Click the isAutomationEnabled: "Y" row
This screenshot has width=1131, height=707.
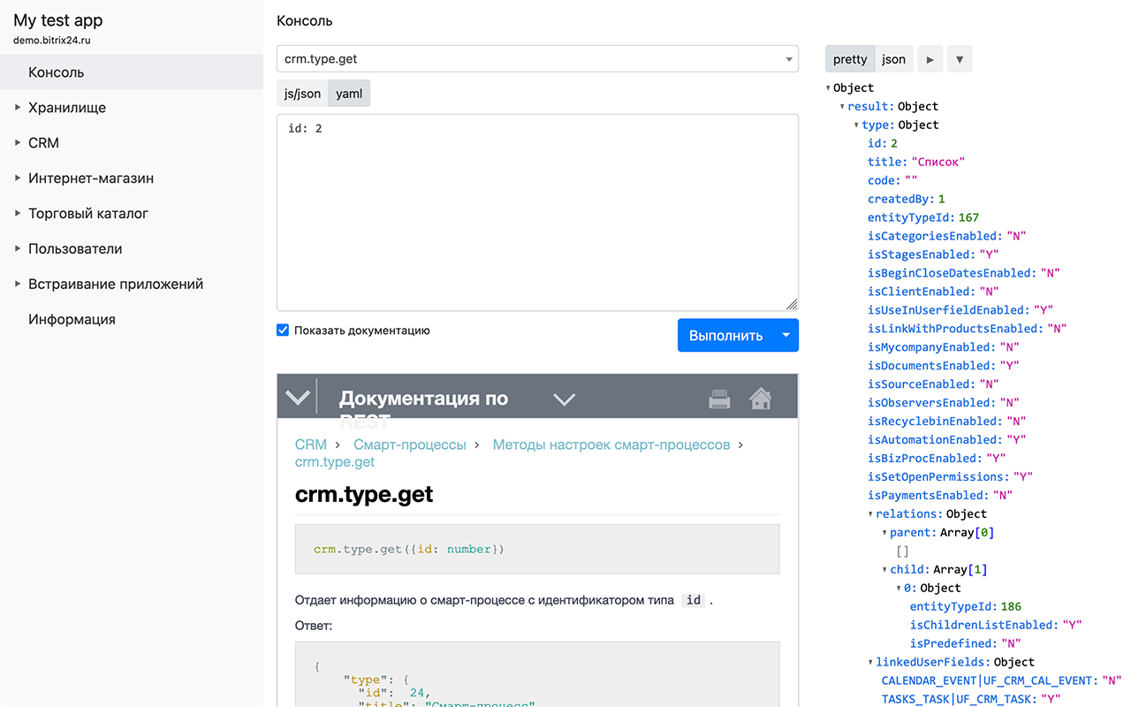(947, 439)
